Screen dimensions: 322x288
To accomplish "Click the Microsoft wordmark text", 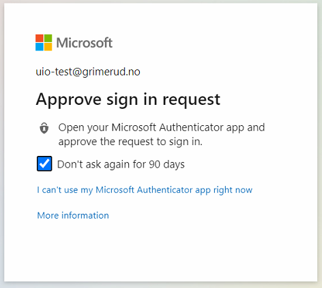I will (x=85, y=43).
